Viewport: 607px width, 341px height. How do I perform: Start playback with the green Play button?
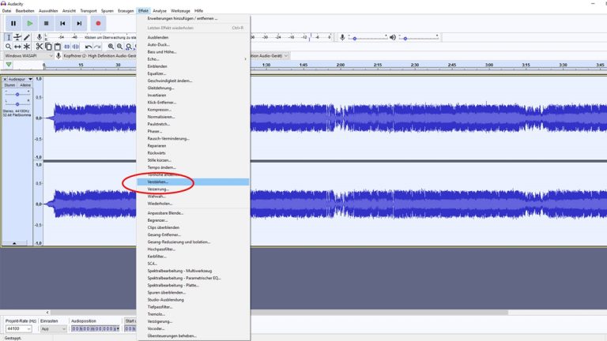pos(30,24)
